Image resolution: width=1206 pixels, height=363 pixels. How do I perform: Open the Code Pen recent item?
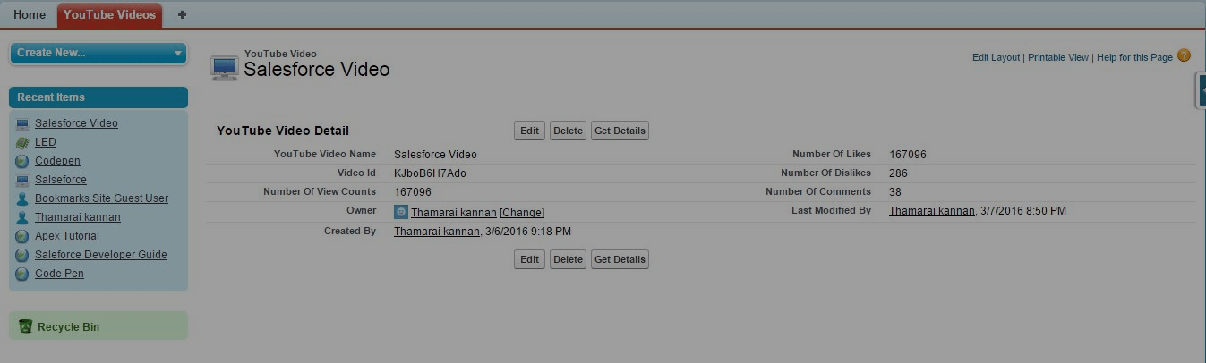[59, 274]
